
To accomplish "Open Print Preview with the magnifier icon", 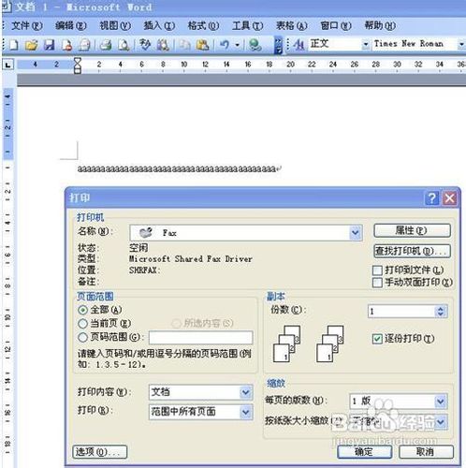I will pyautogui.click(x=124, y=45).
